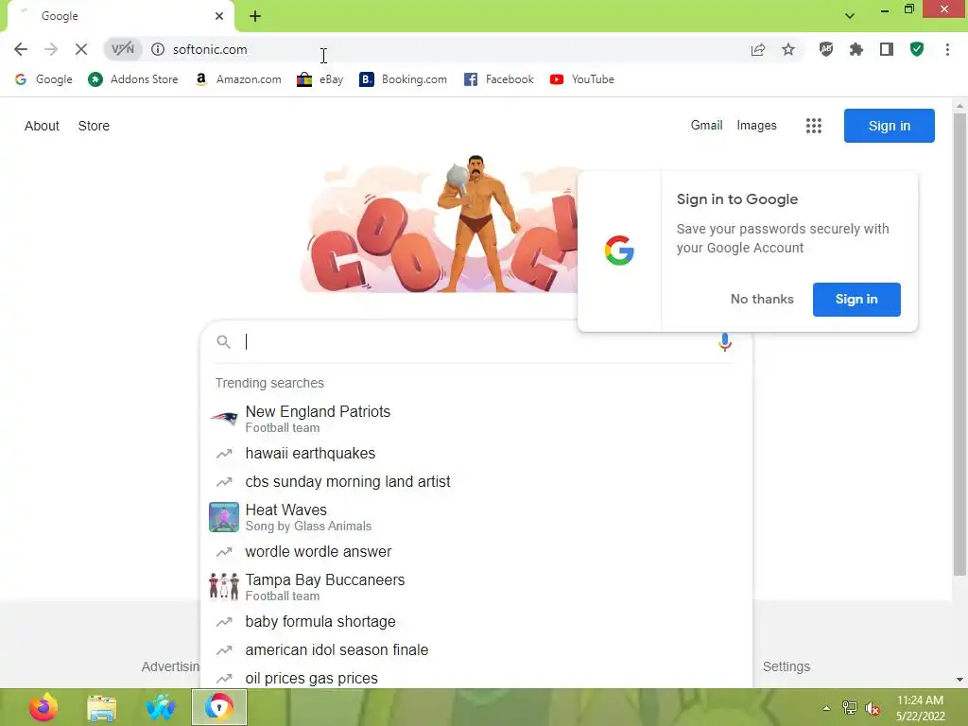Start voice search with microphone icon
The width and height of the screenshot is (968, 726).
coord(725,341)
